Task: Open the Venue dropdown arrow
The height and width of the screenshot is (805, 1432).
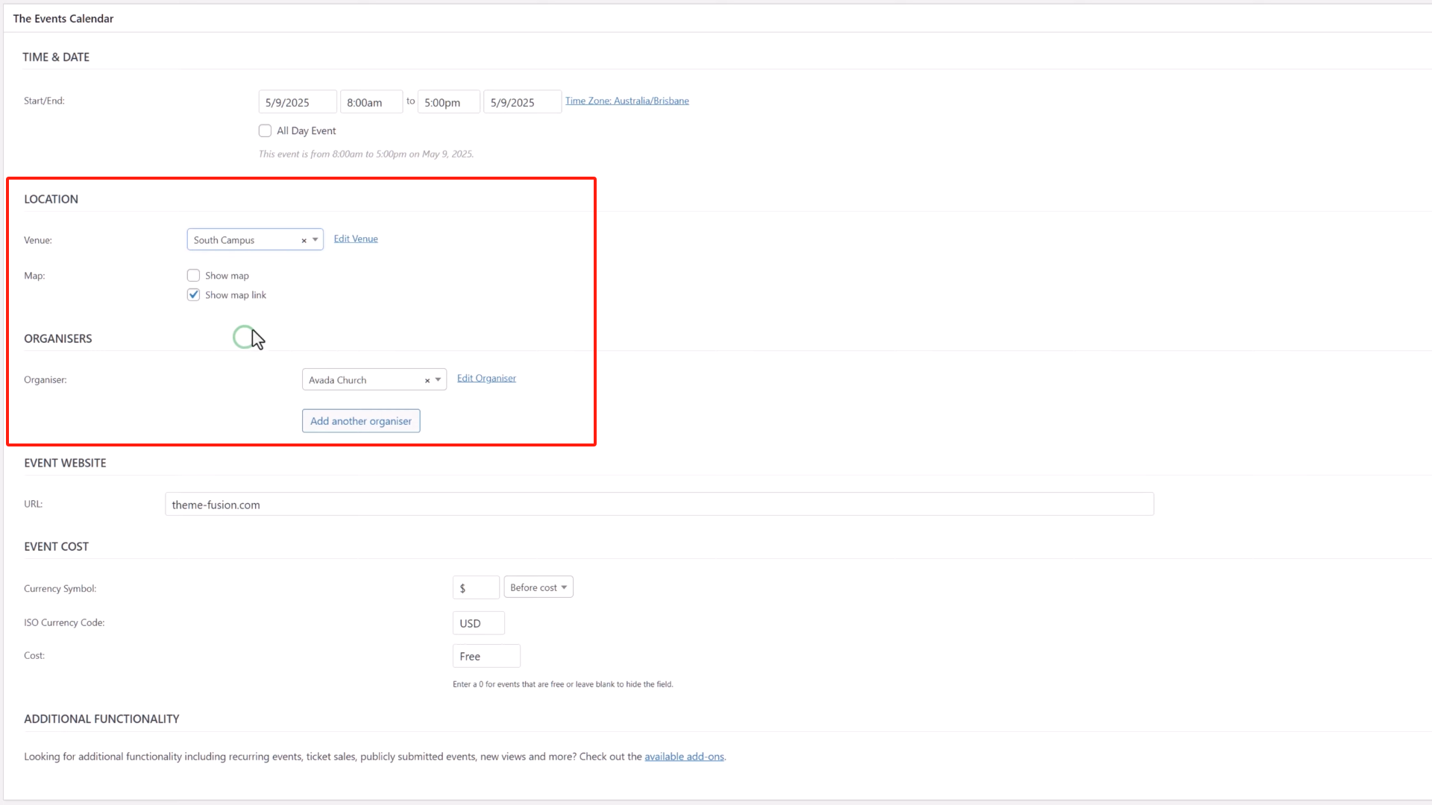Action: (x=314, y=240)
